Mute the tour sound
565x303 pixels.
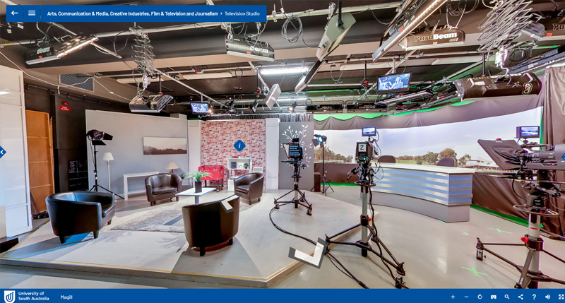(548, 297)
